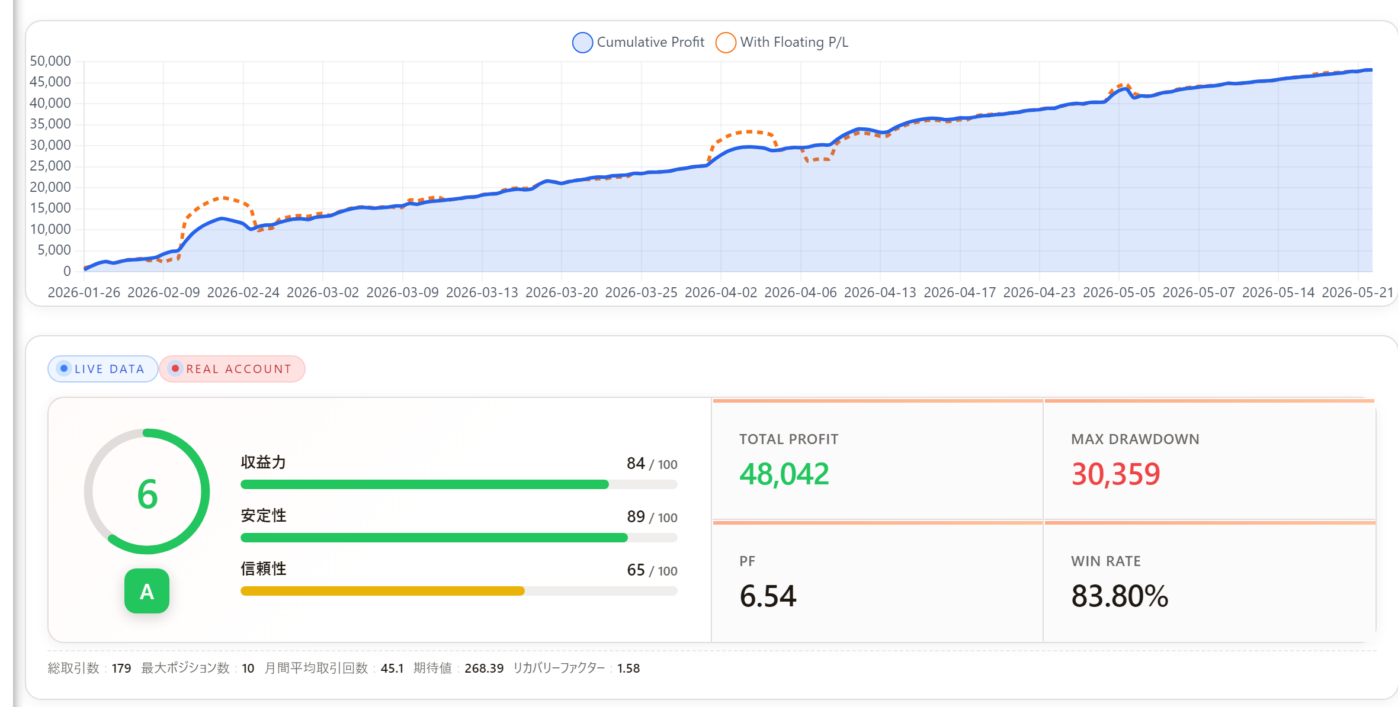Click the 2026-01-26 x-axis date label

pos(84,293)
